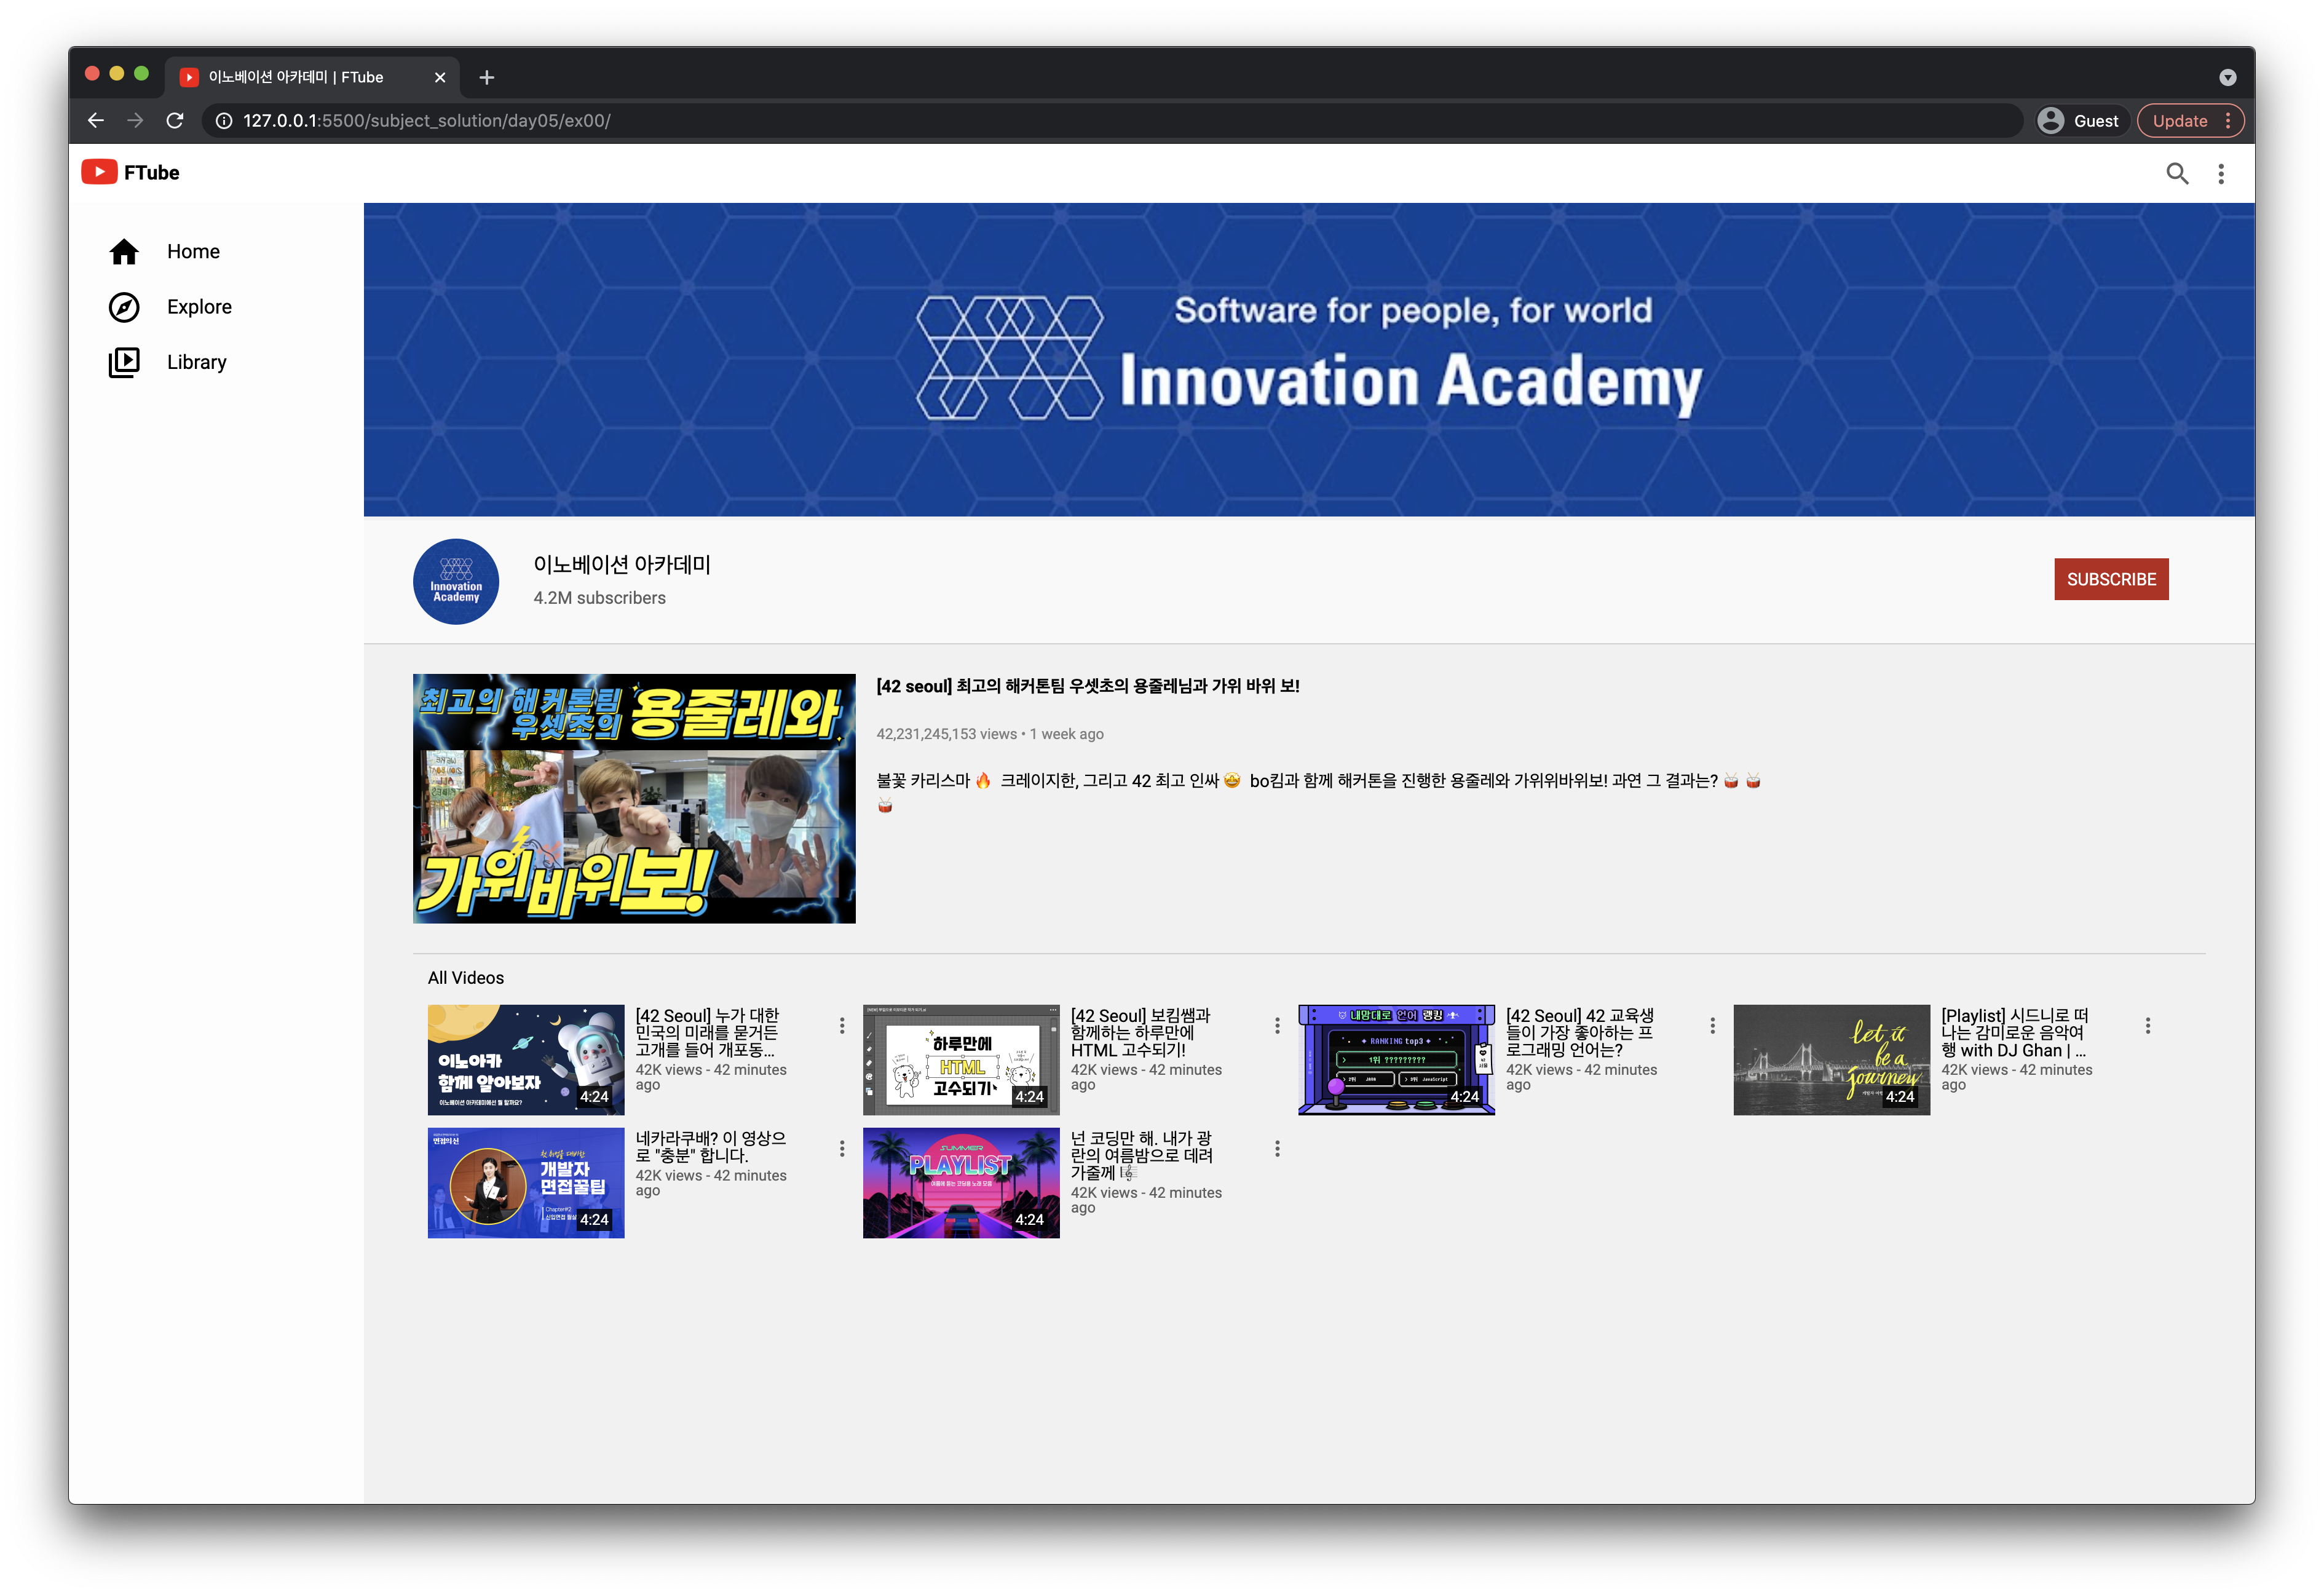Click the site info icon in address bar

tap(224, 120)
